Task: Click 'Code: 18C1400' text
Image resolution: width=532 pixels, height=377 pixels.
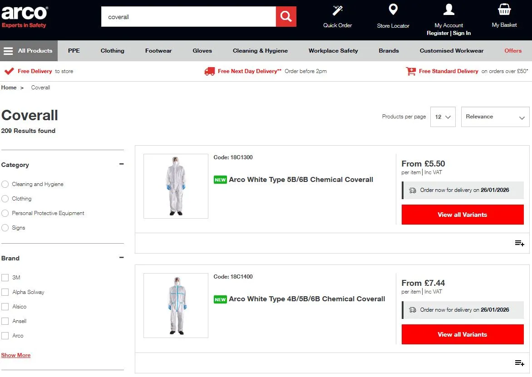Action: (x=233, y=277)
